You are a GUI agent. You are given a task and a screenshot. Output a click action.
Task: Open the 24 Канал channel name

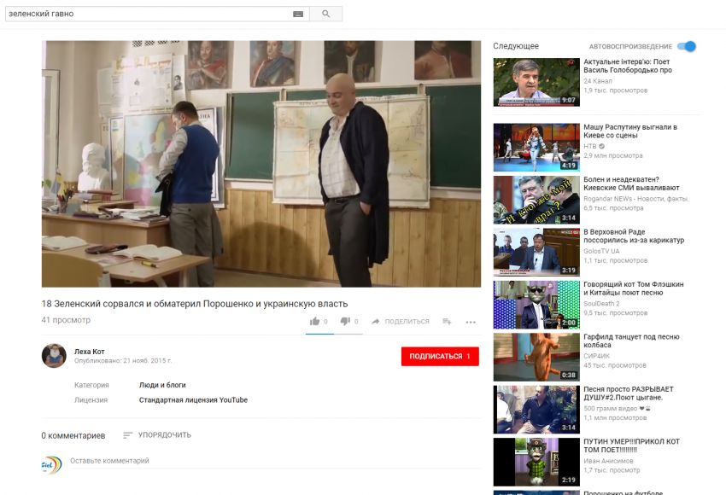click(598, 81)
